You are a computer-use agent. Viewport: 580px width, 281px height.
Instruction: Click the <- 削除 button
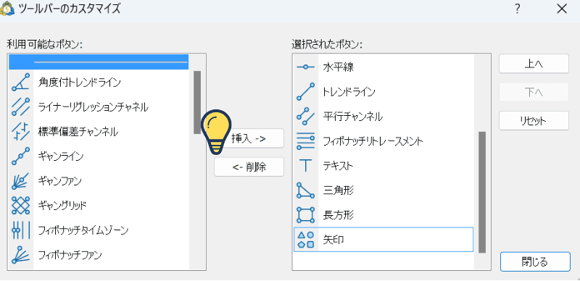(249, 167)
